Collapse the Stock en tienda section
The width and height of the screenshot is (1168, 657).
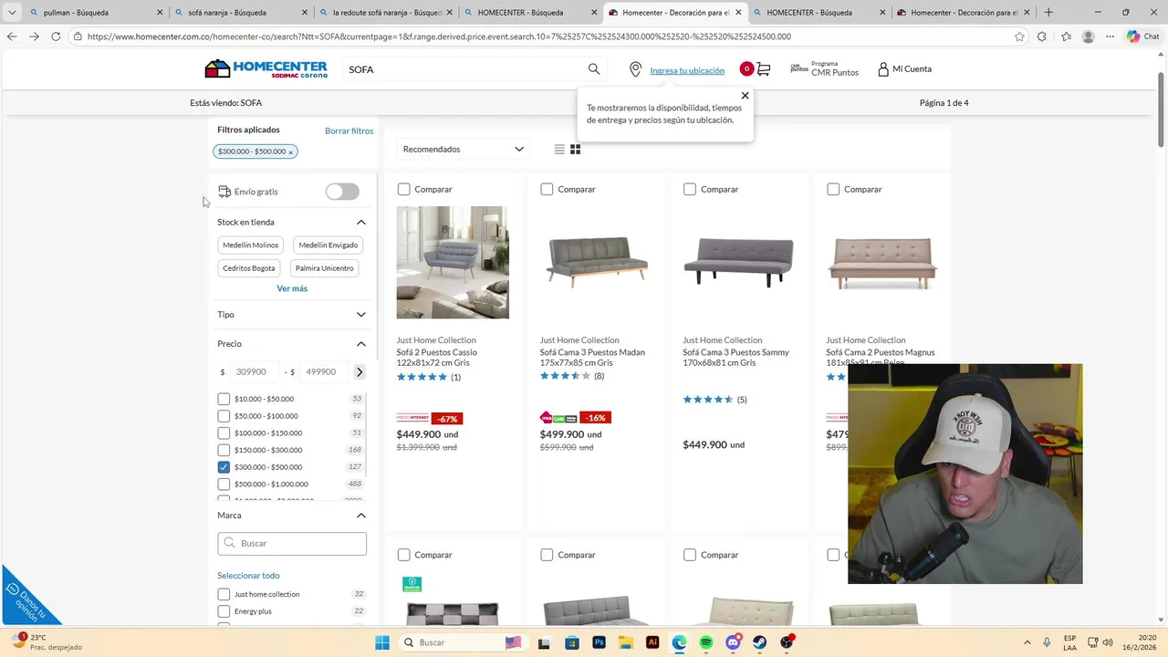click(x=361, y=223)
